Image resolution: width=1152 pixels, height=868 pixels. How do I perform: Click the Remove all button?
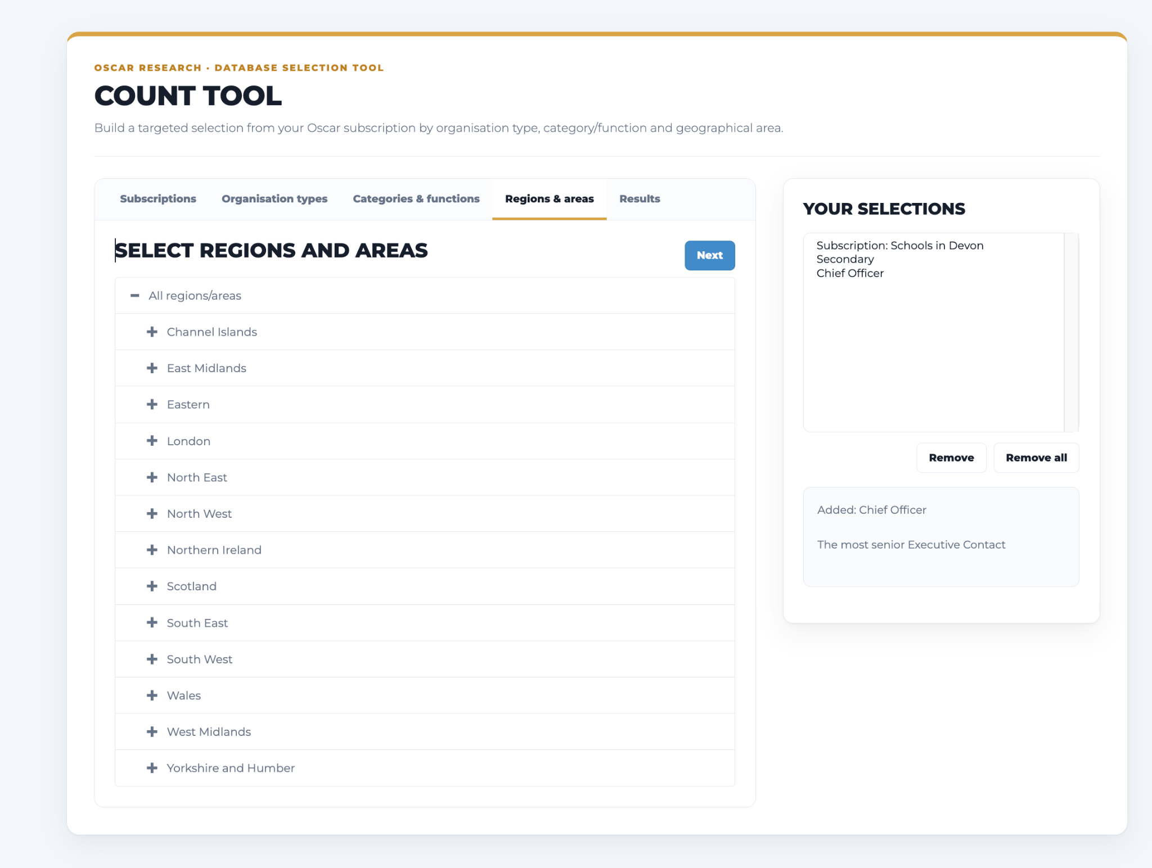tap(1036, 458)
